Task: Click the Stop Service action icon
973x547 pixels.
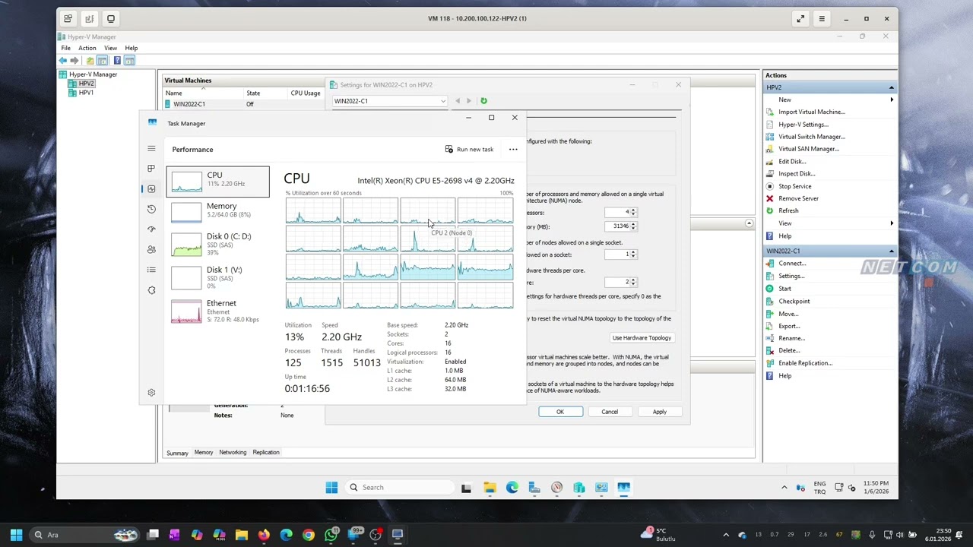Action: (770, 186)
